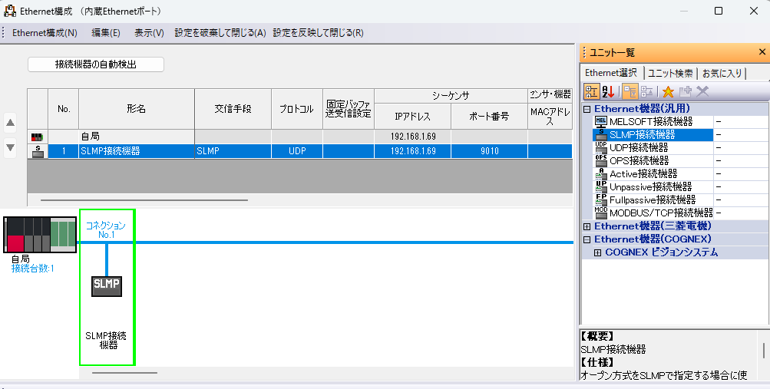Expand the COGNEX ビジョンシステム node
This screenshot has height=389, width=770.
598,252
